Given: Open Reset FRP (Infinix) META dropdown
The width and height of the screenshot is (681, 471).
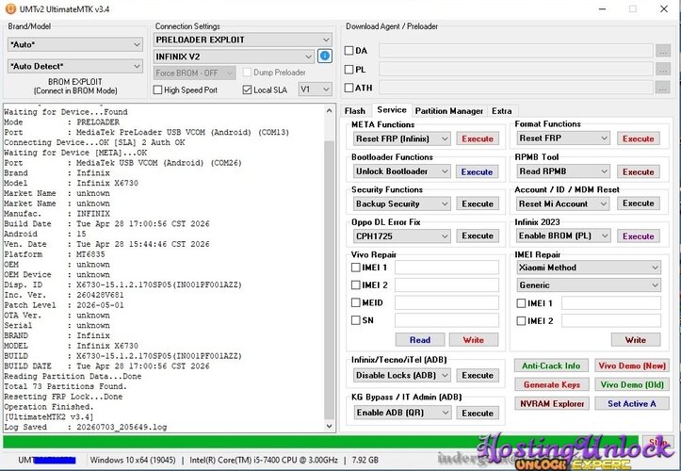Looking at the screenshot, I should pos(402,138).
